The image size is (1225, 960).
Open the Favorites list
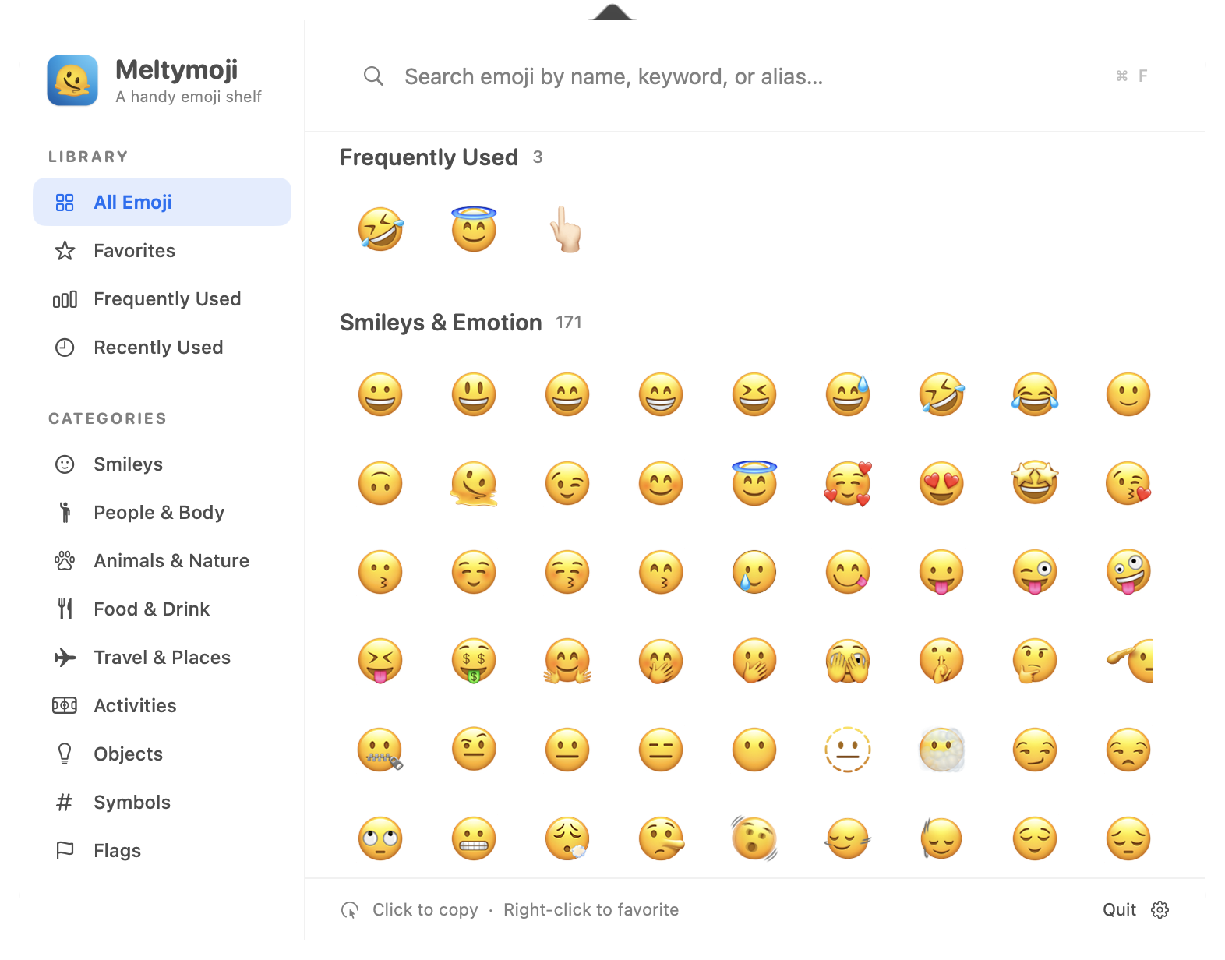(162, 250)
